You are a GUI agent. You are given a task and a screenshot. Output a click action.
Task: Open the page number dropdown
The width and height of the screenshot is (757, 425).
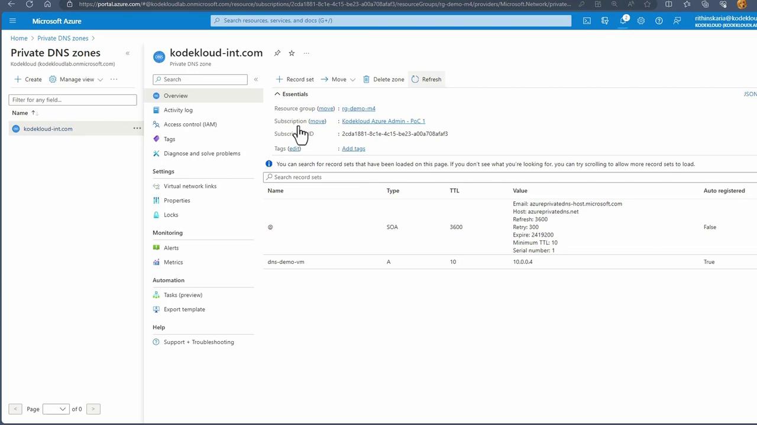click(x=56, y=408)
